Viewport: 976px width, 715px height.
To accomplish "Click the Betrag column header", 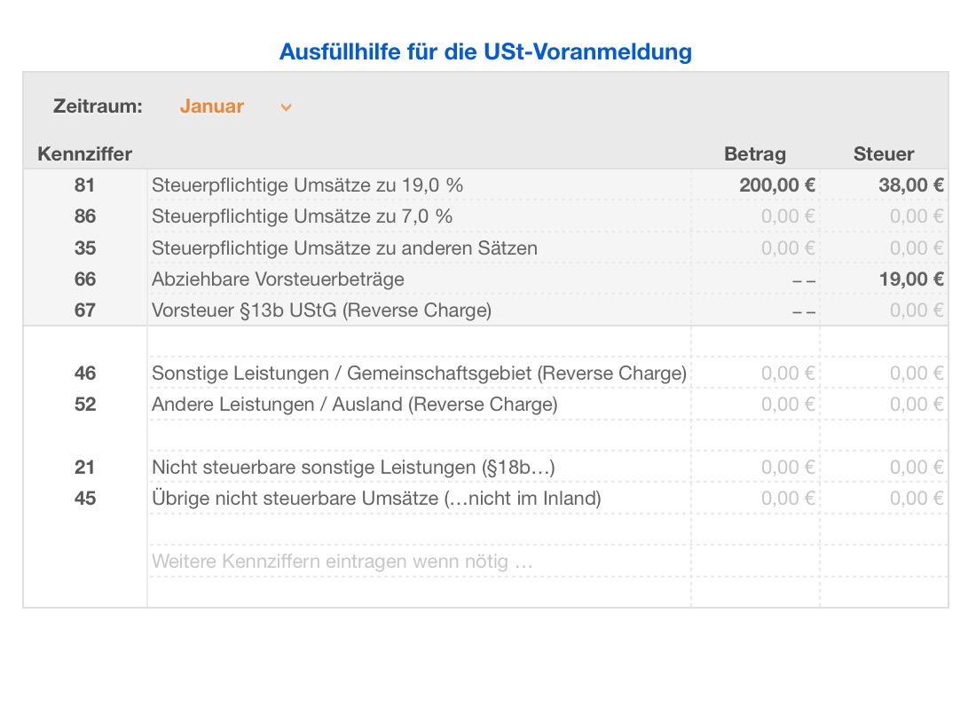I will (754, 153).
